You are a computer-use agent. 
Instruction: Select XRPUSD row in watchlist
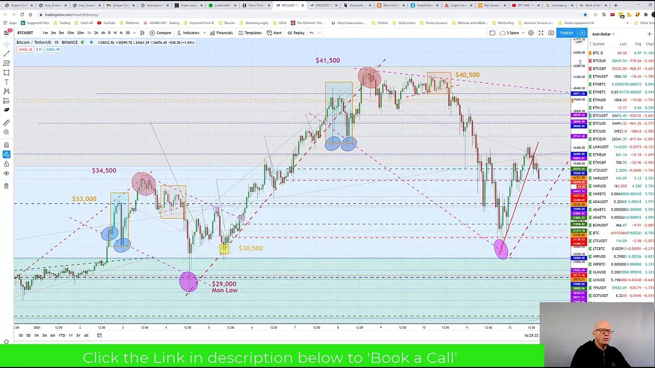point(622,257)
